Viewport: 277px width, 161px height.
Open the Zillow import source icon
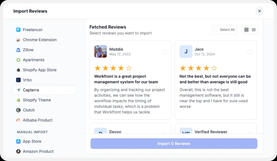(18, 50)
